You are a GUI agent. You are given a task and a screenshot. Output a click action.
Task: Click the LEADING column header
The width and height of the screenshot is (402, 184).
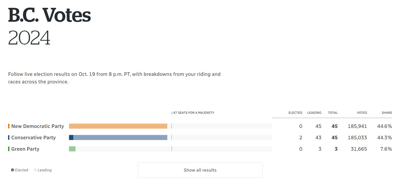(314, 113)
